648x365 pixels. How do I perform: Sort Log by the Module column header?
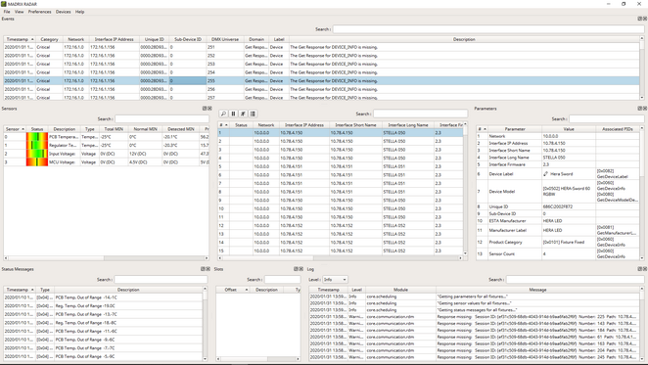pos(400,290)
